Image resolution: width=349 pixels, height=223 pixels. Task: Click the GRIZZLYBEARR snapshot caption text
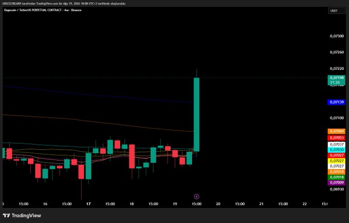point(64,4)
